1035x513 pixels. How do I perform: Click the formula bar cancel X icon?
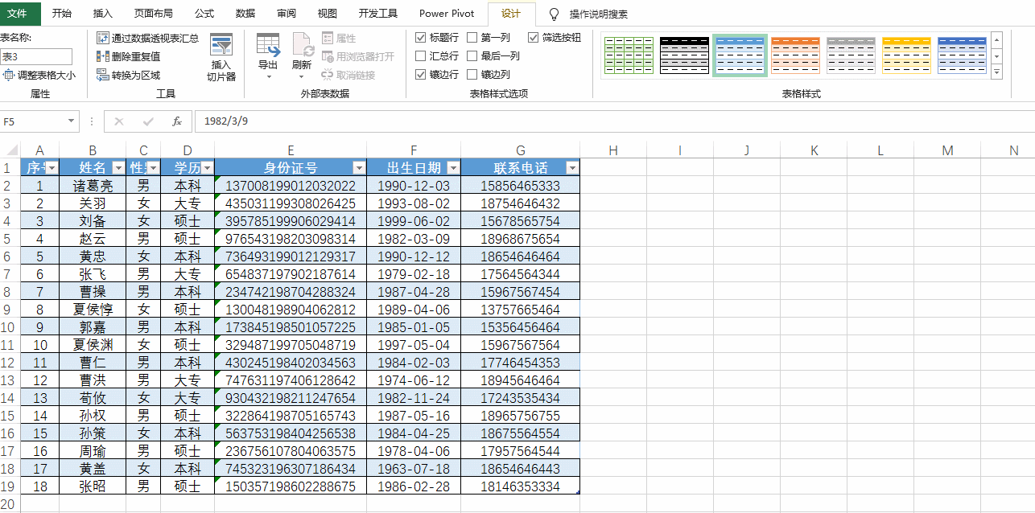(x=119, y=121)
